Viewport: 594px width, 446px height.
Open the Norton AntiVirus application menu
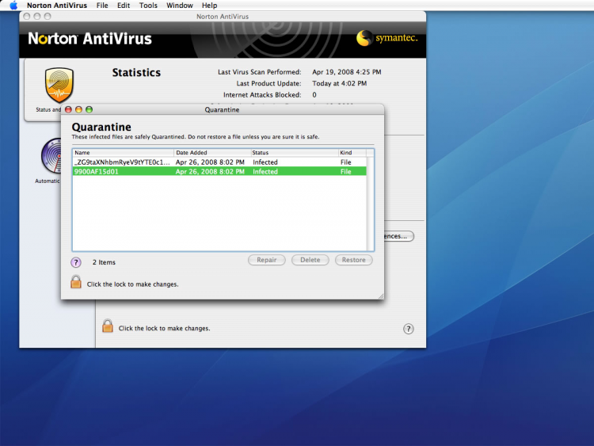pyautogui.click(x=57, y=6)
